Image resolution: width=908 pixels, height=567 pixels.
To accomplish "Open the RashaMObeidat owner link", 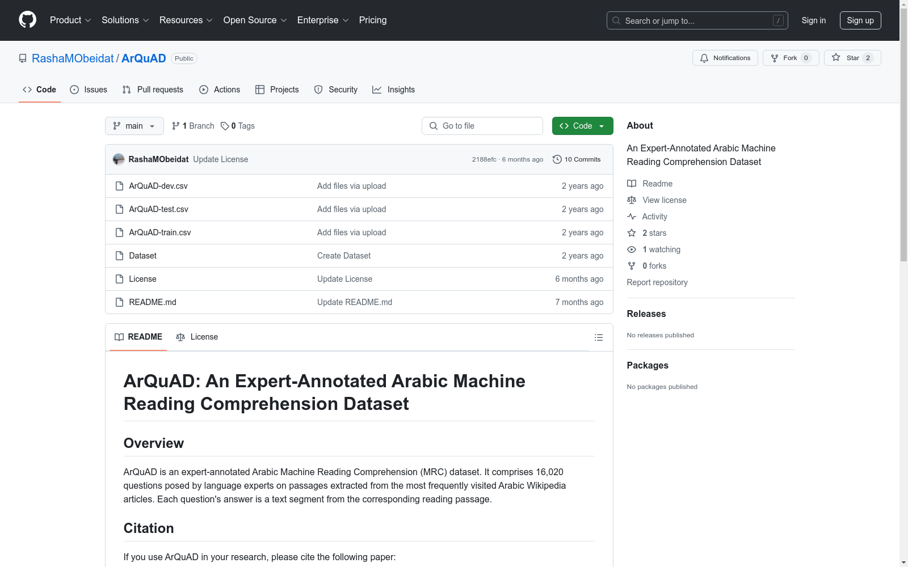I will (73, 58).
